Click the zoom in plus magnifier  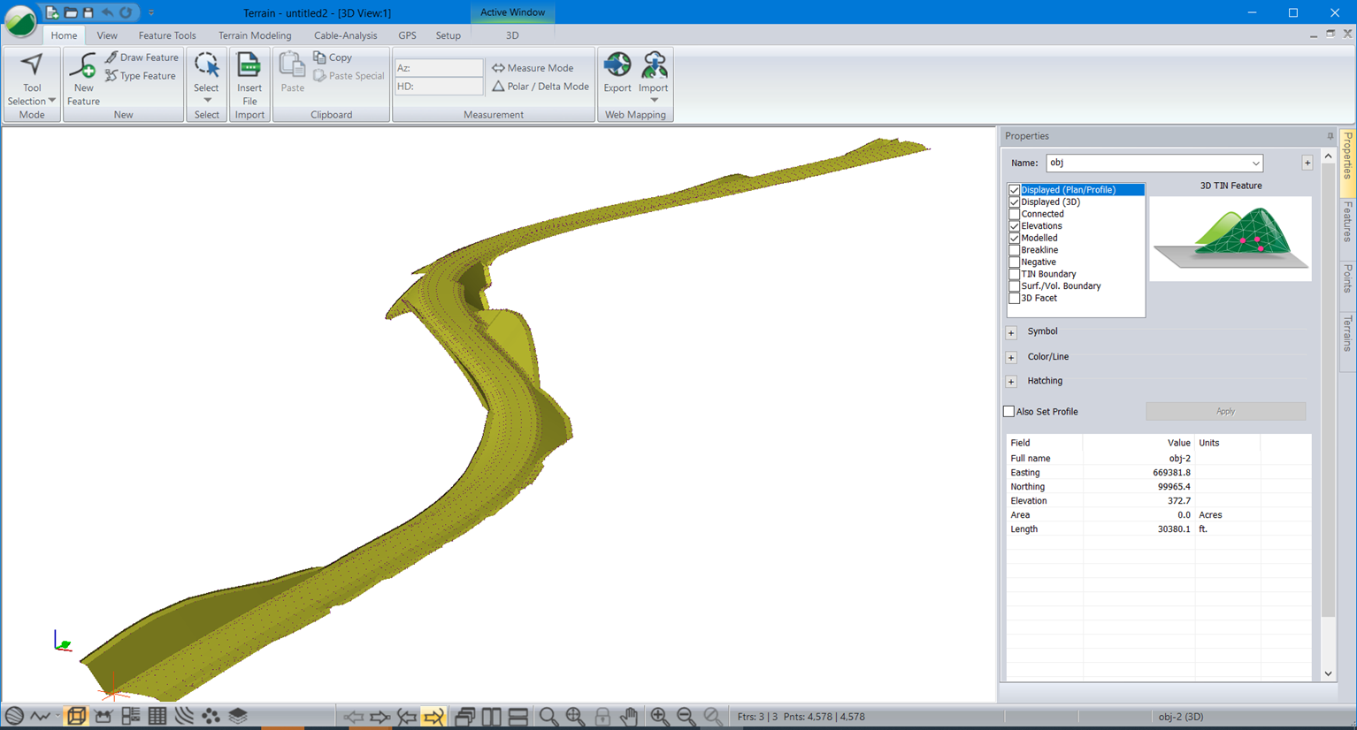click(x=659, y=717)
